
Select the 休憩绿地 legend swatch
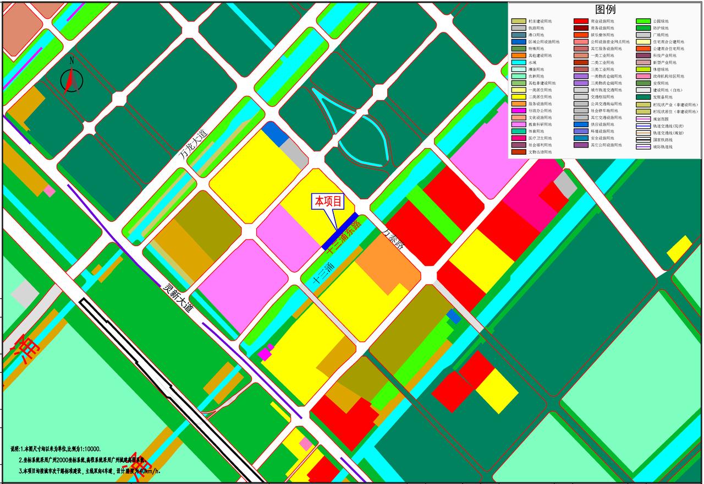(x=643, y=69)
